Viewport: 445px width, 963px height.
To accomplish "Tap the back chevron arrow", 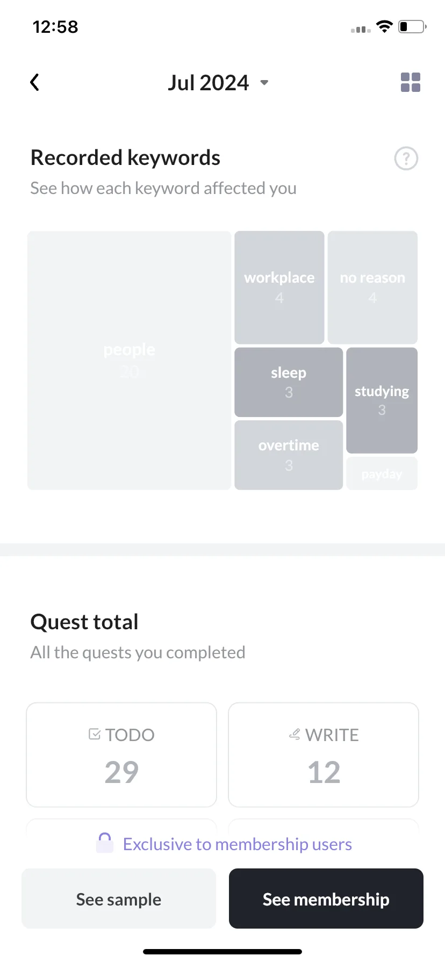I will (x=34, y=82).
